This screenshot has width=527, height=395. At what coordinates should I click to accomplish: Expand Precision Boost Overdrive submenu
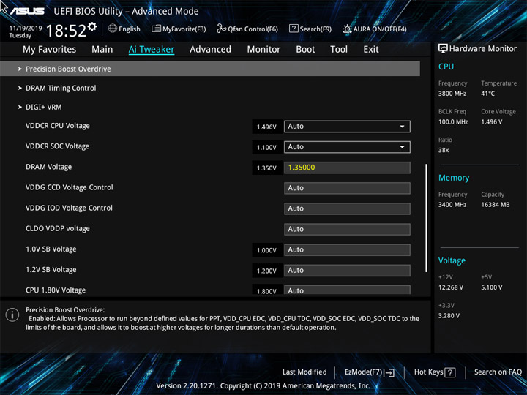[210, 69]
